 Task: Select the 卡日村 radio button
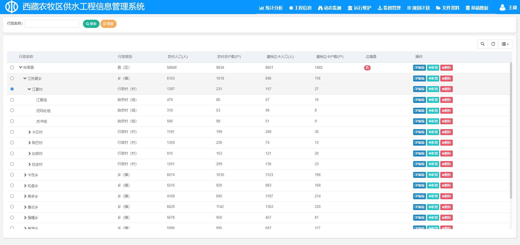[x=12, y=132]
